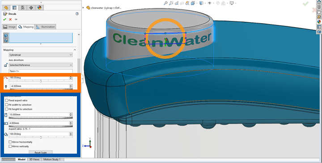Click the -6.500mm offset input field
The image size is (322, 163).
[x=39, y=86]
